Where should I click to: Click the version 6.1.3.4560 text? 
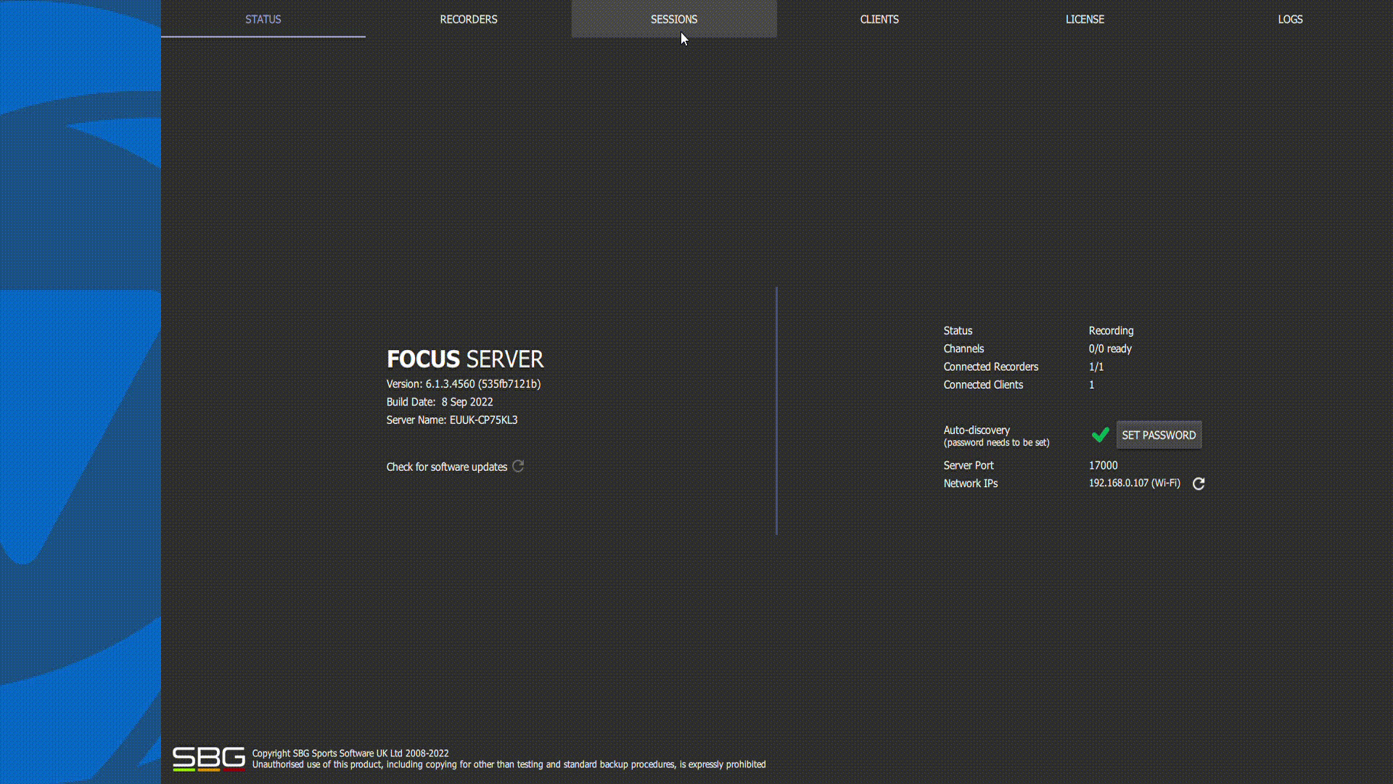[x=463, y=384]
